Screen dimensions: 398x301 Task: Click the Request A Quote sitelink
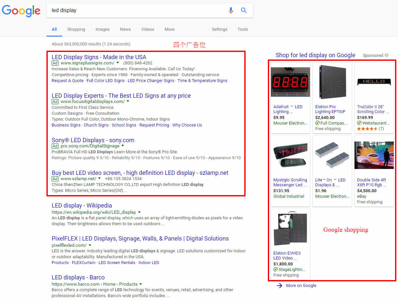(67, 80)
